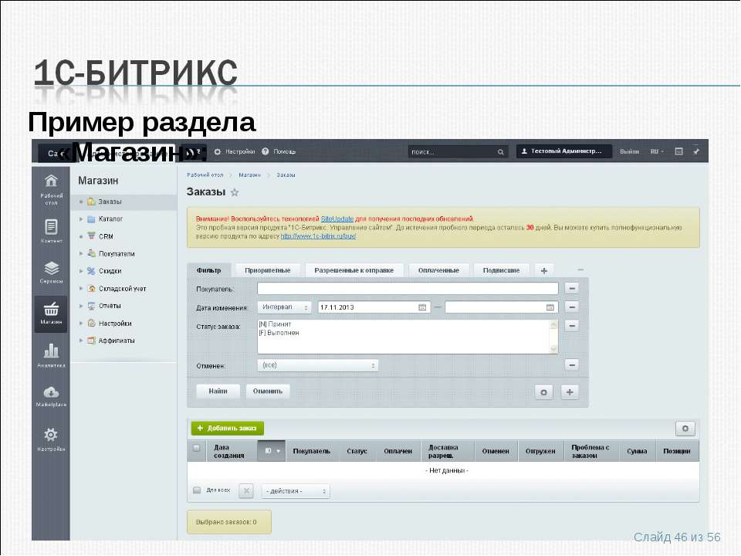Toggle the select-all checkbox in table header
This screenshot has width=741, height=556.
click(197, 448)
